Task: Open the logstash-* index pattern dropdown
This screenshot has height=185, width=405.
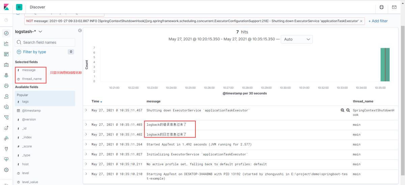Action: pyautogui.click(x=29, y=32)
